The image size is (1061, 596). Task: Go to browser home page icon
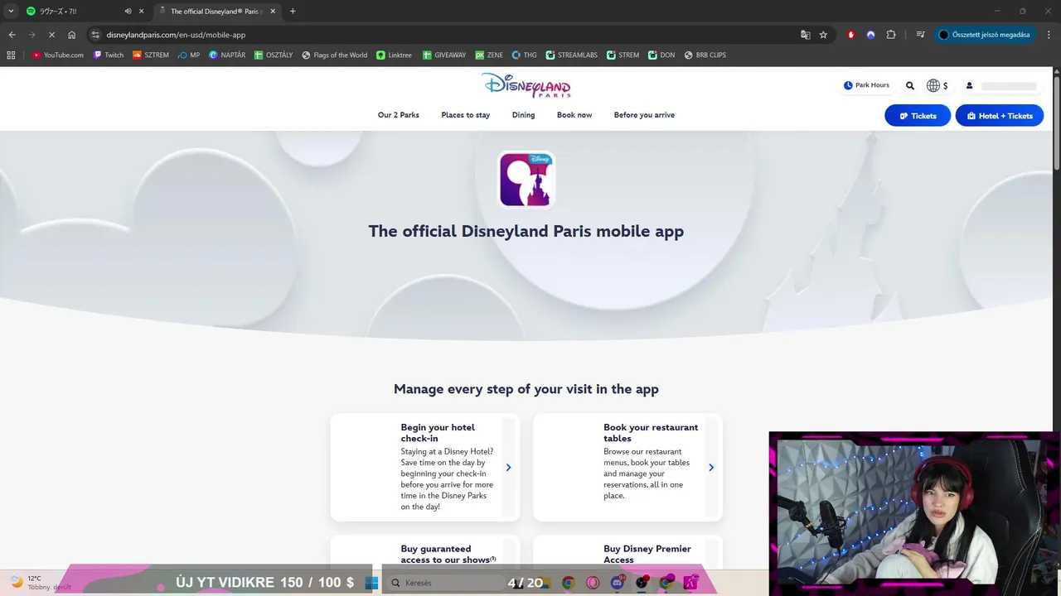coord(72,35)
